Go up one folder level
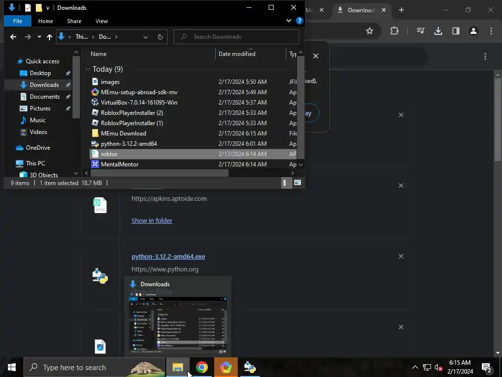Viewport: 502px width, 377px height. [x=50, y=37]
